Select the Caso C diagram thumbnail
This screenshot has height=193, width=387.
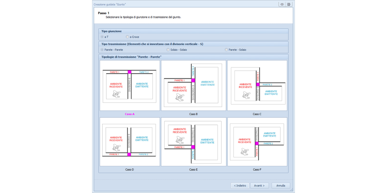coord(257,86)
